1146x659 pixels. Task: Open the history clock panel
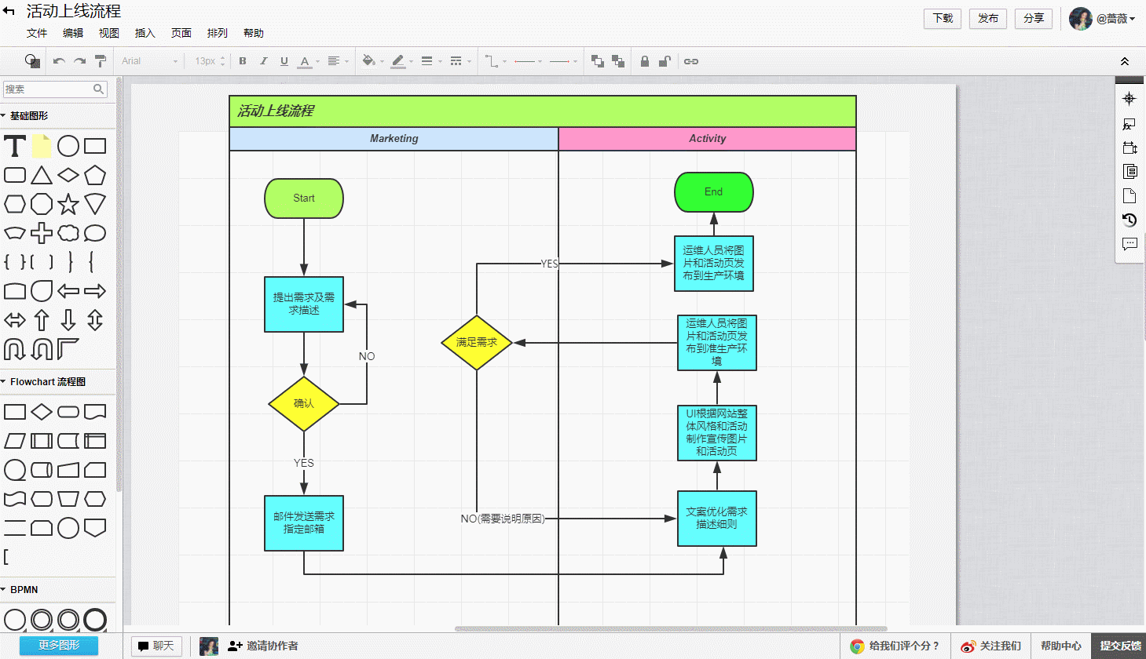pyautogui.click(x=1130, y=220)
